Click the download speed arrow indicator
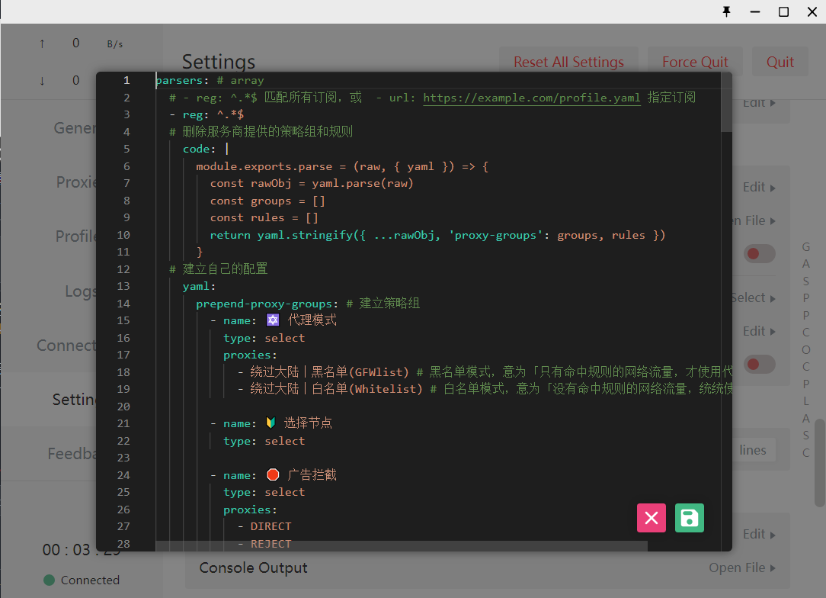Image resolution: width=826 pixels, height=598 pixels. [x=42, y=81]
